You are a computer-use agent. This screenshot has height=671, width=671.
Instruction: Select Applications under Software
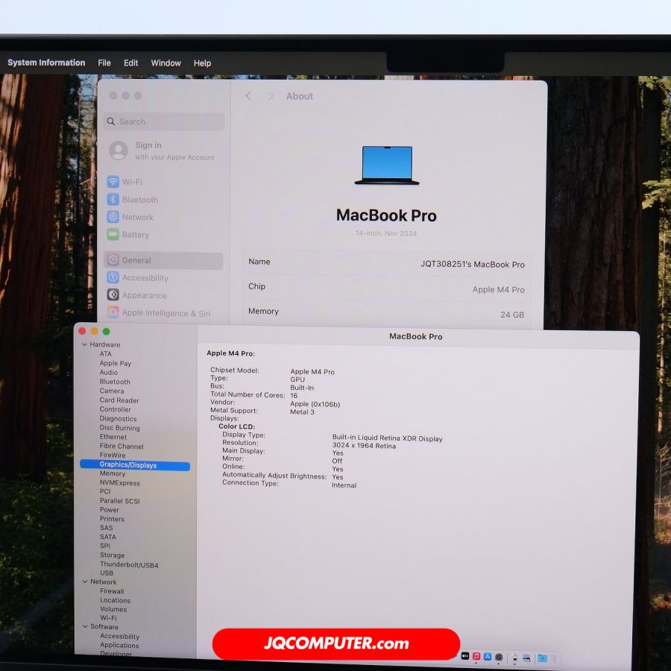point(119,646)
